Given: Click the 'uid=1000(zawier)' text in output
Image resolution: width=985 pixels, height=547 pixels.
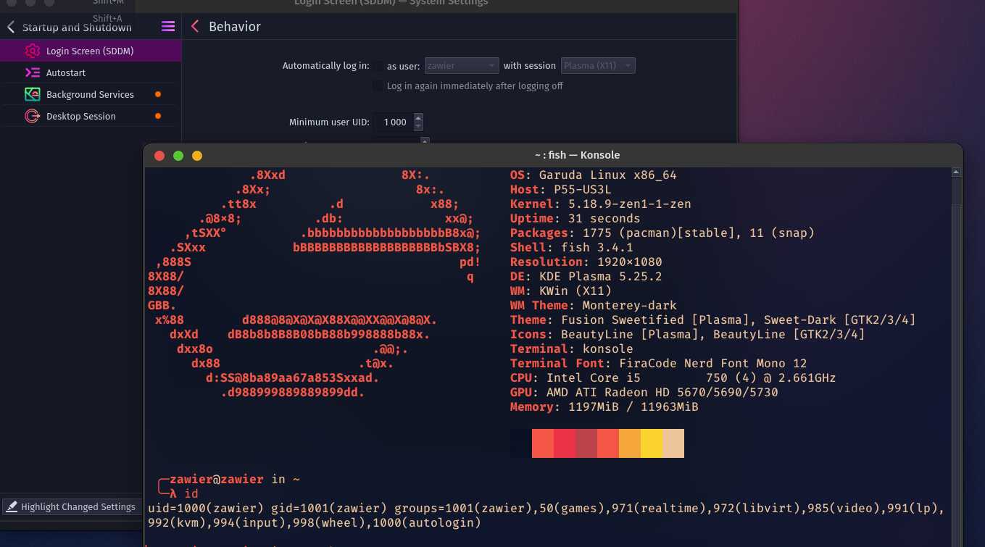Looking at the screenshot, I should pos(205,509).
